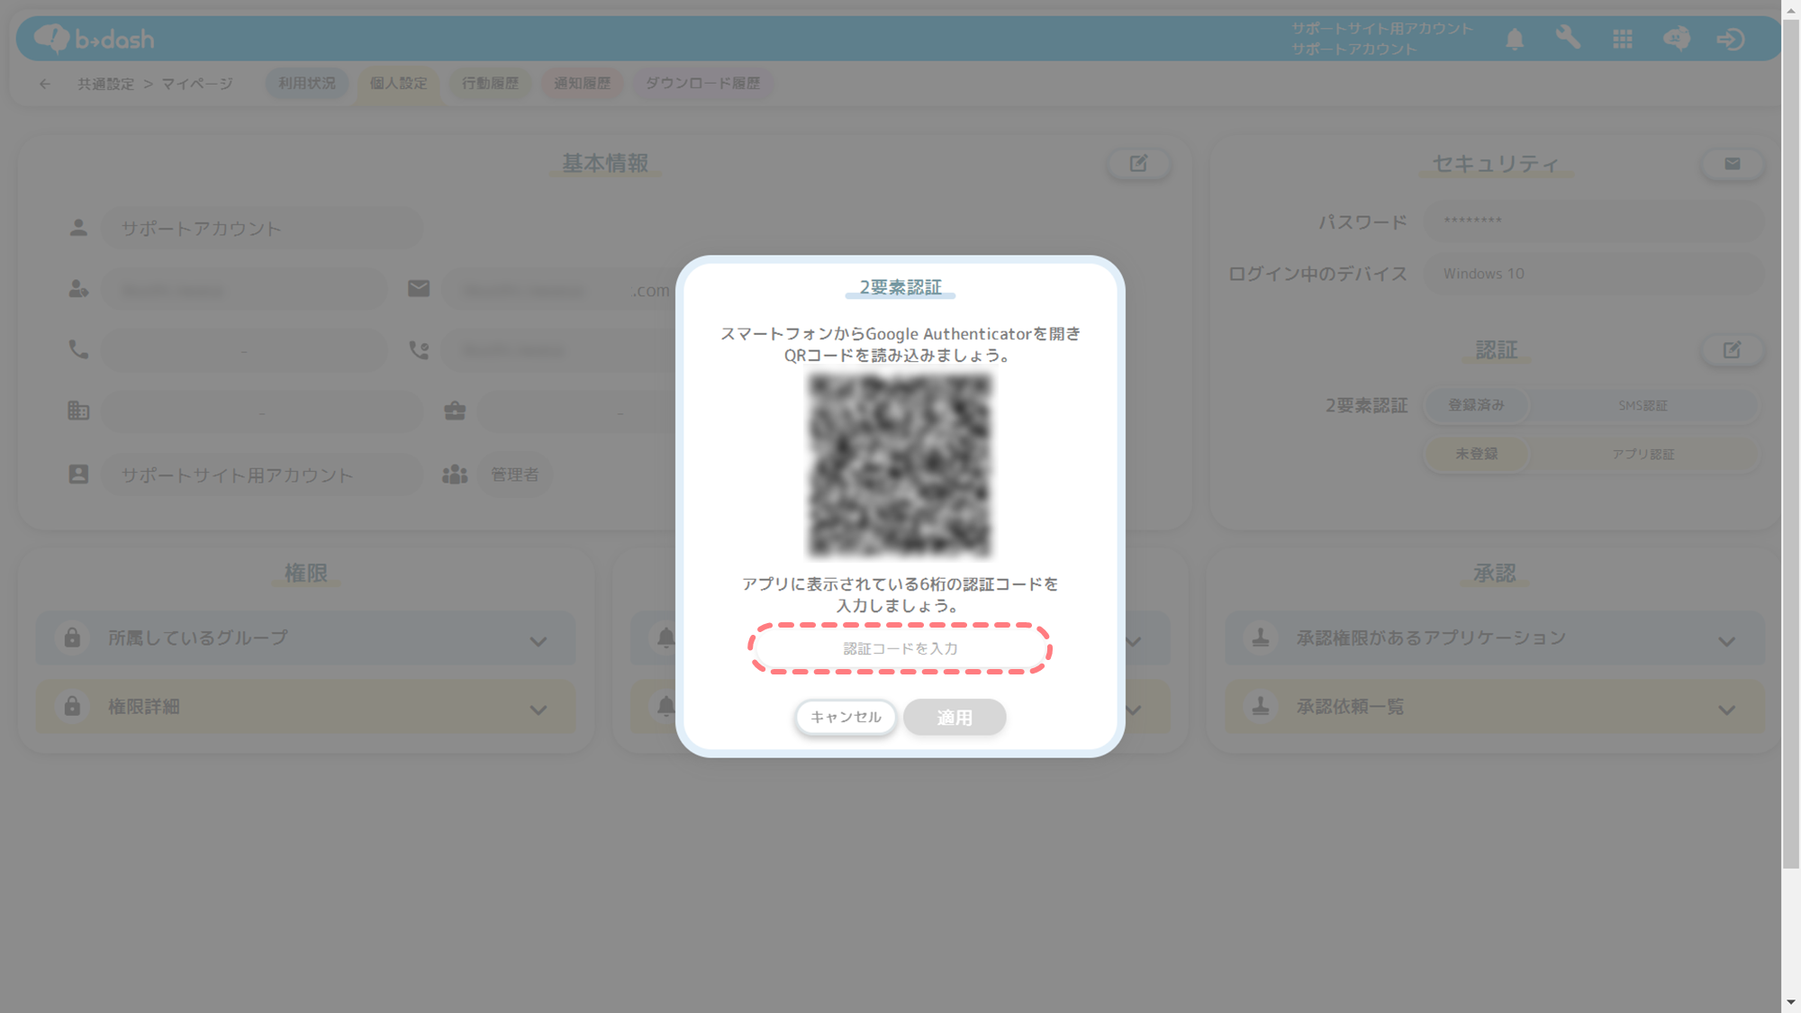Click the phone icon in 基本情報

(78, 349)
